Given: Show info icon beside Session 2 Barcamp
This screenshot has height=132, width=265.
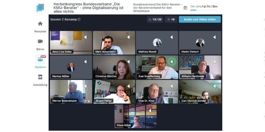Looking at the screenshot, I should pyautogui.click(x=79, y=19).
